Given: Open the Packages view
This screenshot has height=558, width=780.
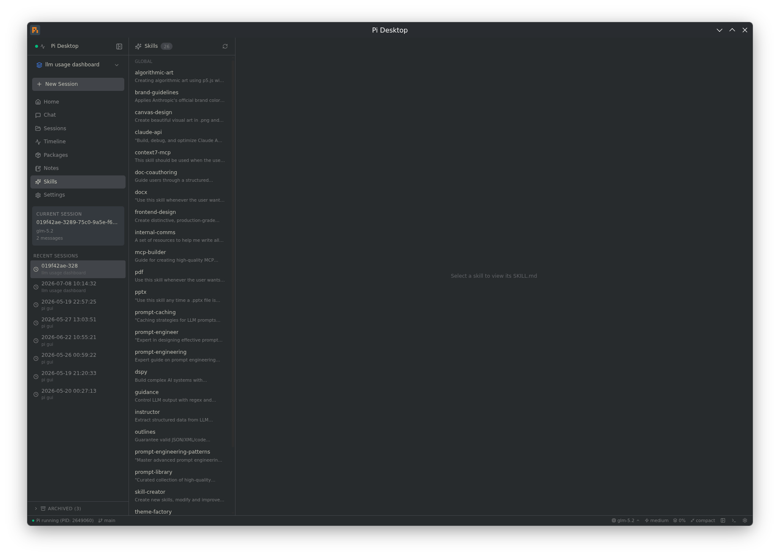Looking at the screenshot, I should [78, 155].
